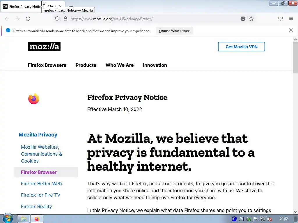Expand Firefox Browsers navigation menu
This screenshot has width=298, height=223.
click(47, 65)
